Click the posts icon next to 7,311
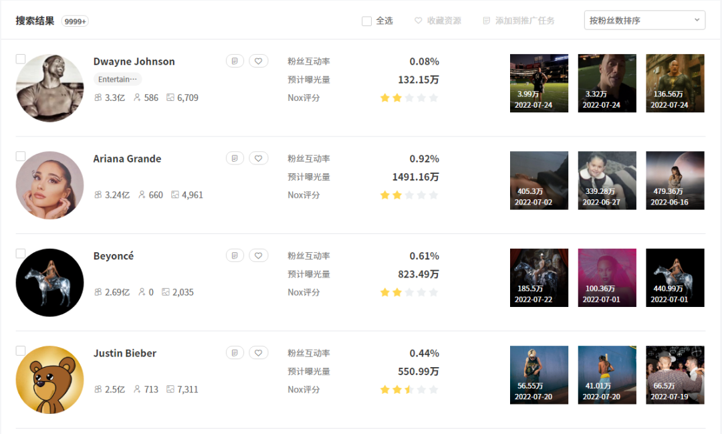This screenshot has height=434, width=722. pyautogui.click(x=170, y=389)
